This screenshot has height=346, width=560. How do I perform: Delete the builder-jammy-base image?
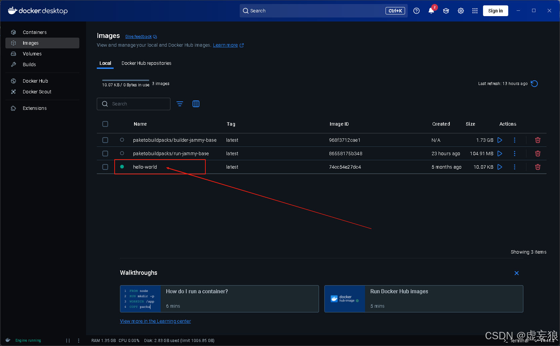tap(538, 140)
